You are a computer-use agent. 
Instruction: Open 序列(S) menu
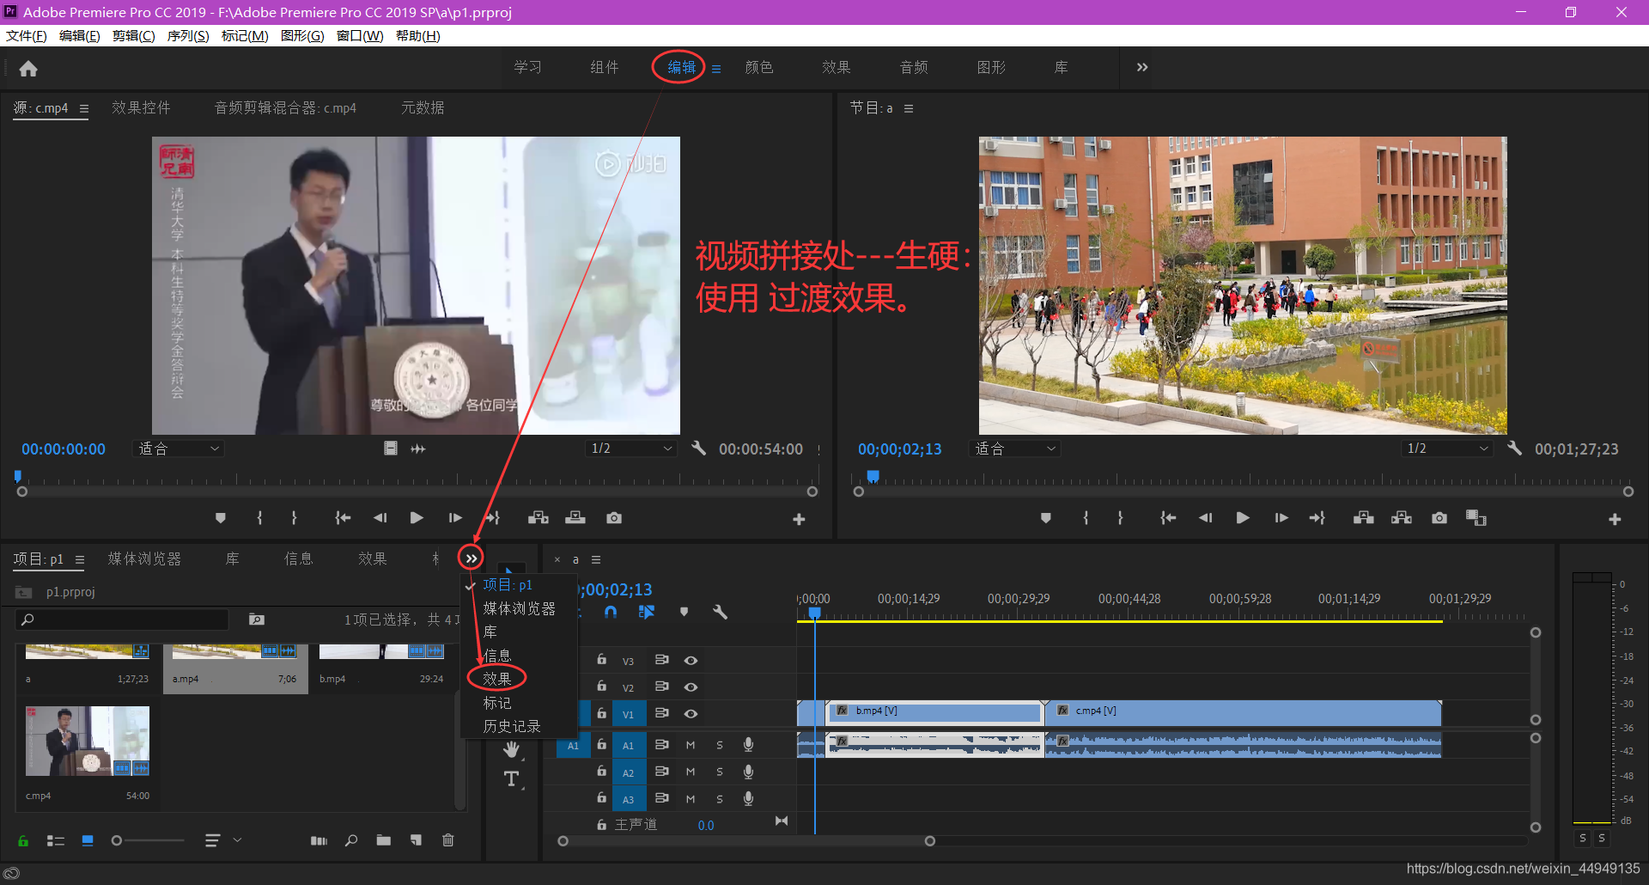click(x=188, y=35)
